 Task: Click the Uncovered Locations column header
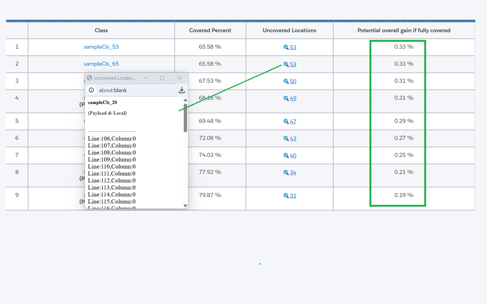pos(289,30)
